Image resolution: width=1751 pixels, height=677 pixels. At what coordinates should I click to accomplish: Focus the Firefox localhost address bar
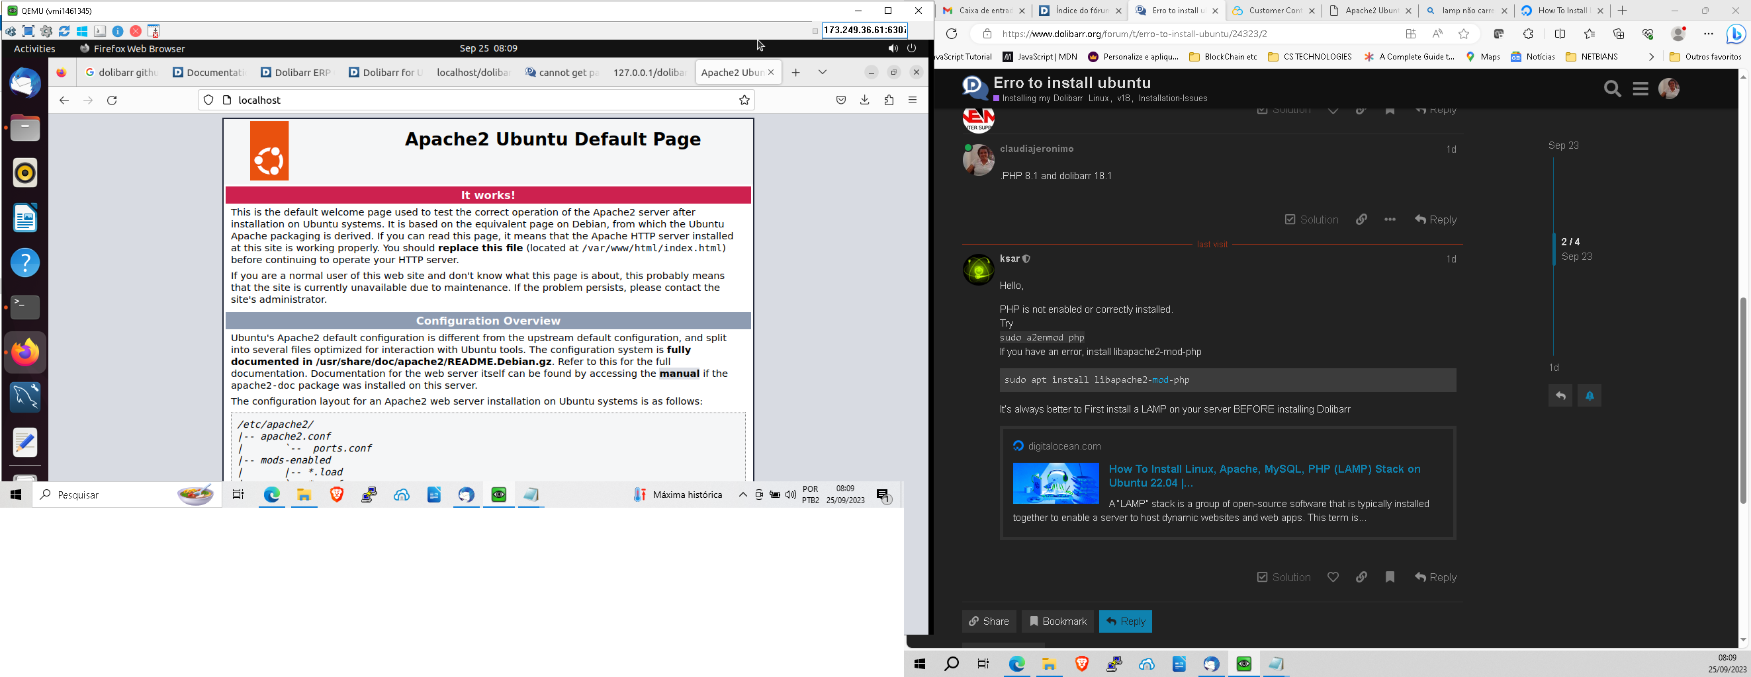(476, 100)
